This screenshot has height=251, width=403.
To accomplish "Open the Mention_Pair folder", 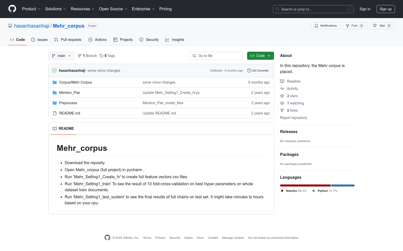I will click(70, 93).
